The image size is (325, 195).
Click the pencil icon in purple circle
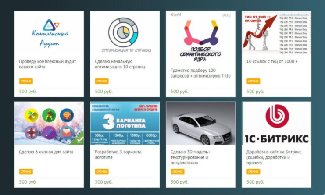49,132
